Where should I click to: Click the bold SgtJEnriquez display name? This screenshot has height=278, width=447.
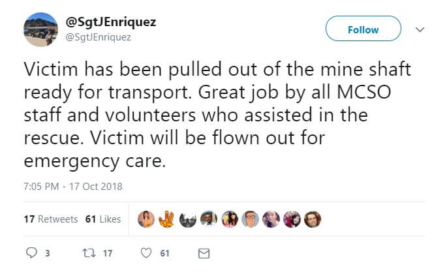click(110, 22)
